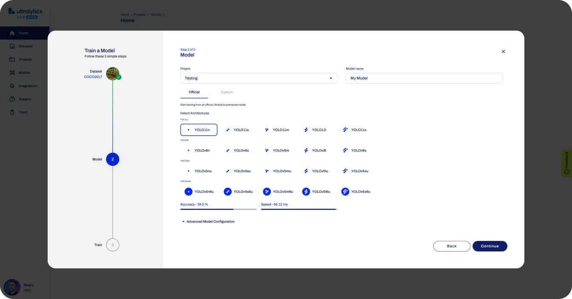The height and width of the screenshot is (299, 572).
Task: Click the Back button
Action: pyautogui.click(x=452, y=246)
